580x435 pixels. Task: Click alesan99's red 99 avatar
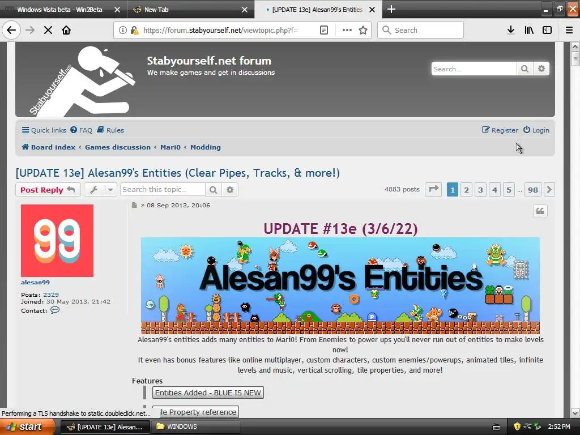57,240
